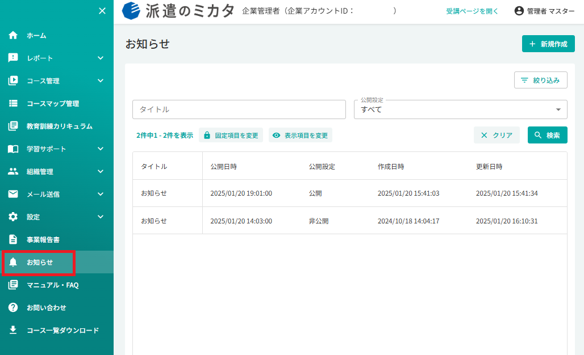Click the 事業報告書 document icon
Screen dimensions: 584x355
pos(13,239)
